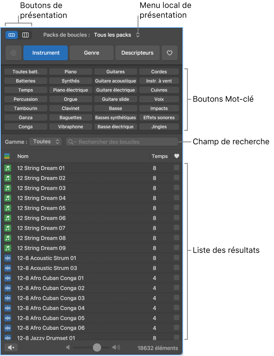
Task: Click the reset filters X button
Action: click(13, 53)
